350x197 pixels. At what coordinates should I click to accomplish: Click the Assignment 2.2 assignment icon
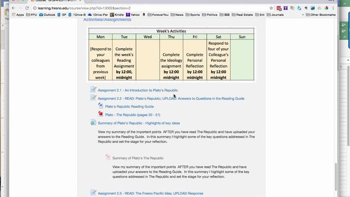pyautogui.click(x=94, y=97)
